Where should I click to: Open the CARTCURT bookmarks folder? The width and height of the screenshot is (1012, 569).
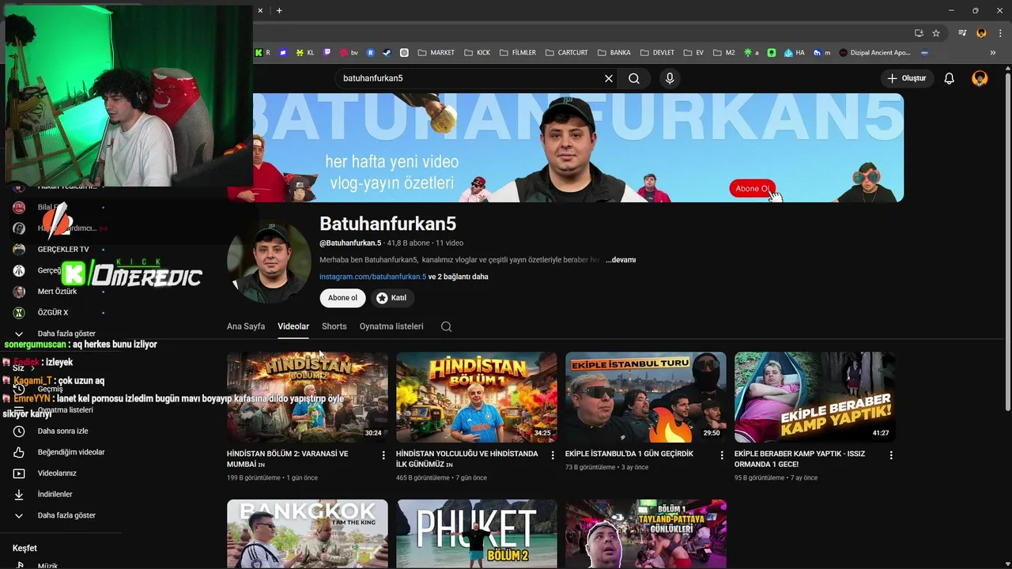566,53
